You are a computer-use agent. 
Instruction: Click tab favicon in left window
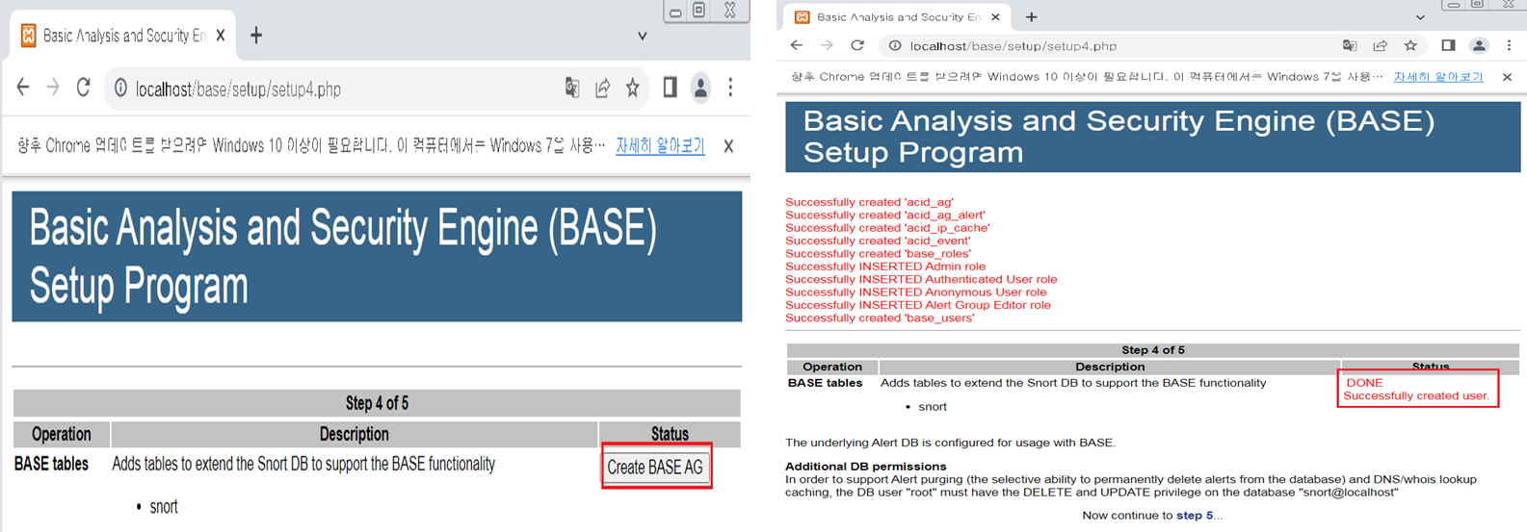[29, 36]
